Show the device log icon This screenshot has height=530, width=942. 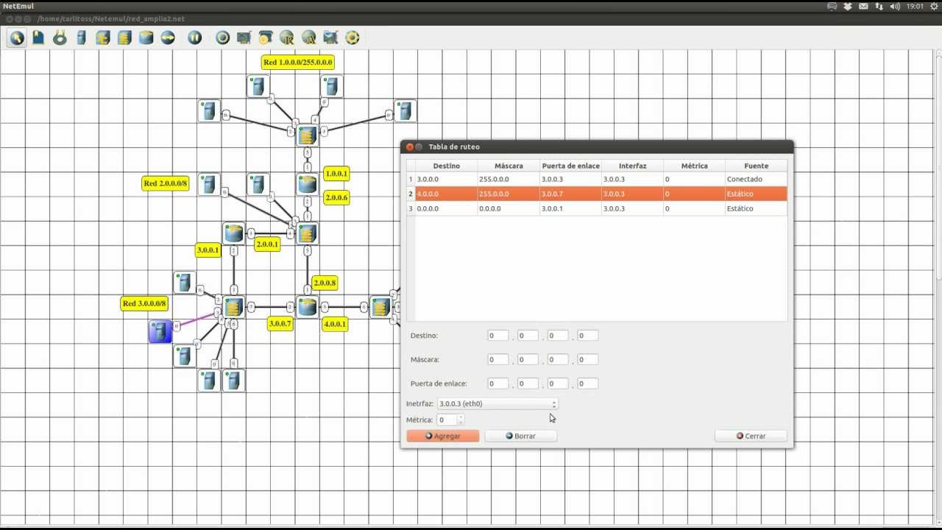(x=330, y=38)
